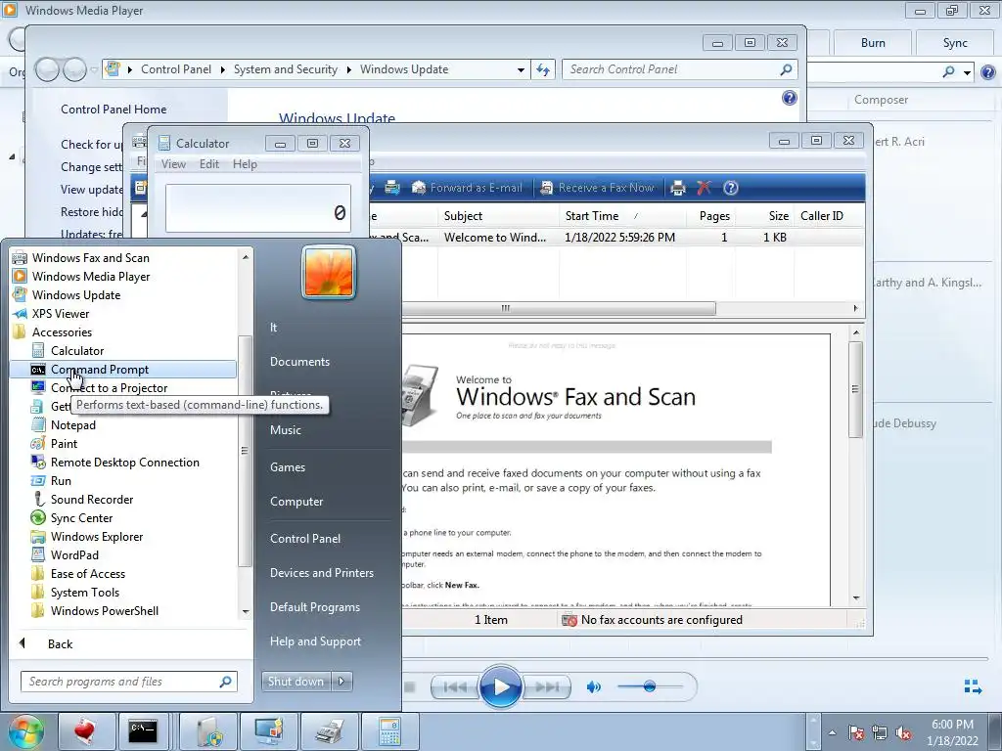
Task: Click Back in the Start menu
Action: coord(60,643)
